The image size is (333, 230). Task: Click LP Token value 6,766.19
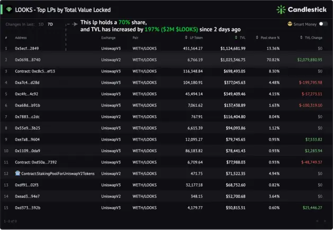pos(195,60)
